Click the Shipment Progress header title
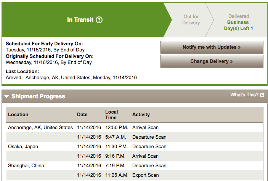This screenshot has width=268, height=181. [x=38, y=96]
